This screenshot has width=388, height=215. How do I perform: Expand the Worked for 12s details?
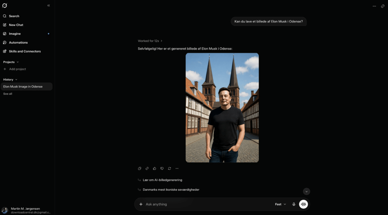coord(150,41)
